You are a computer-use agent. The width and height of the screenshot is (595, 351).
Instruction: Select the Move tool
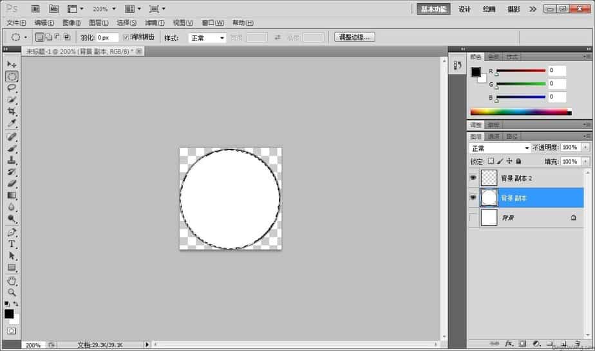coord(12,64)
